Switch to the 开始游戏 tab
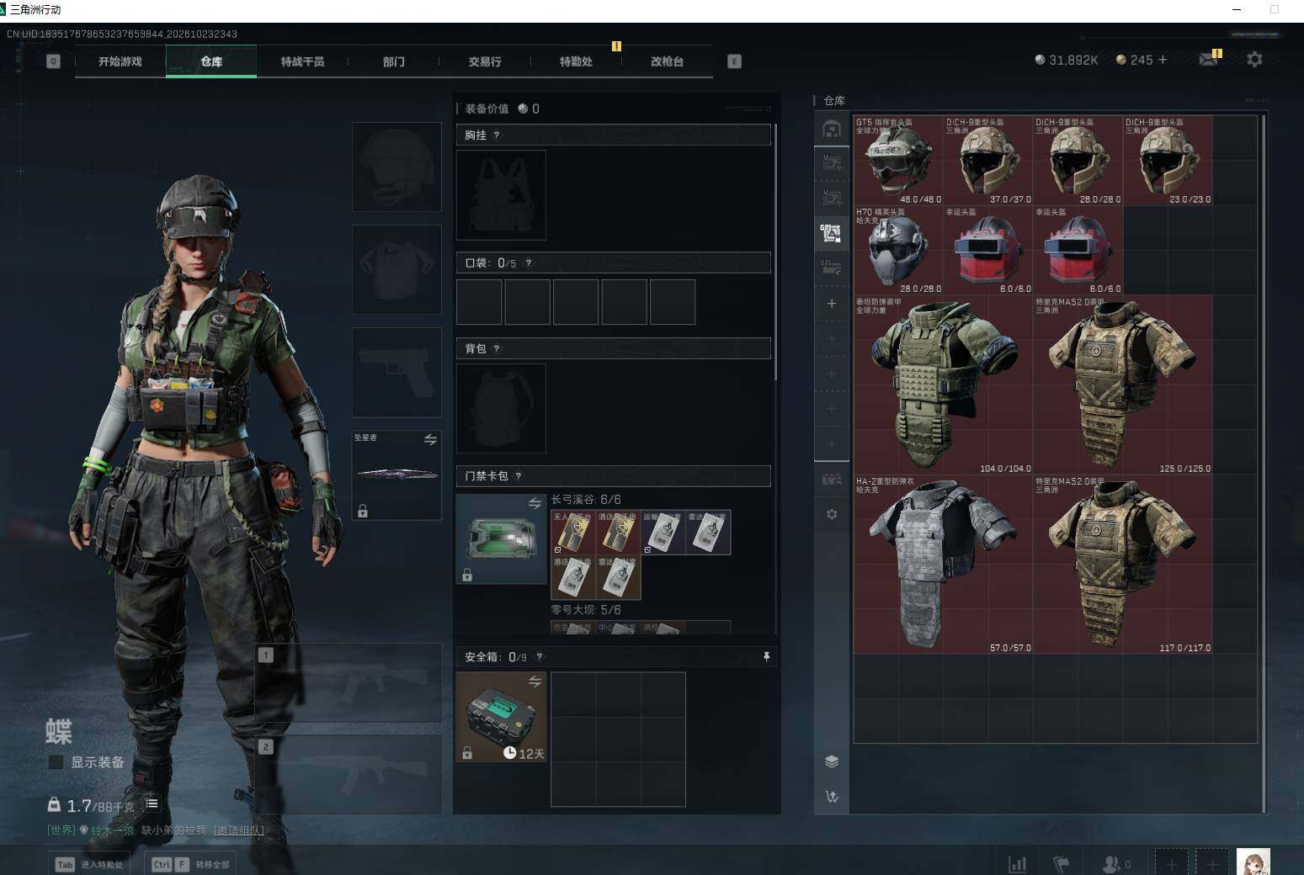 tap(120, 61)
